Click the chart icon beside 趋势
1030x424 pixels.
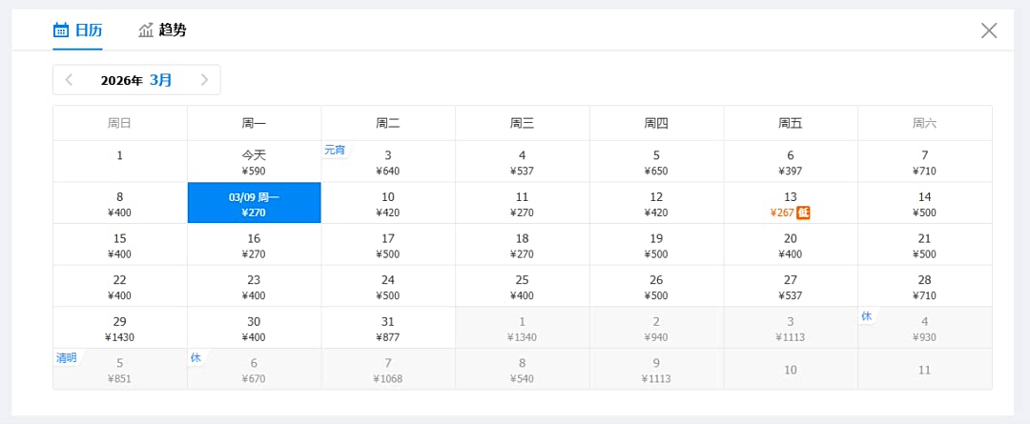coord(146,30)
